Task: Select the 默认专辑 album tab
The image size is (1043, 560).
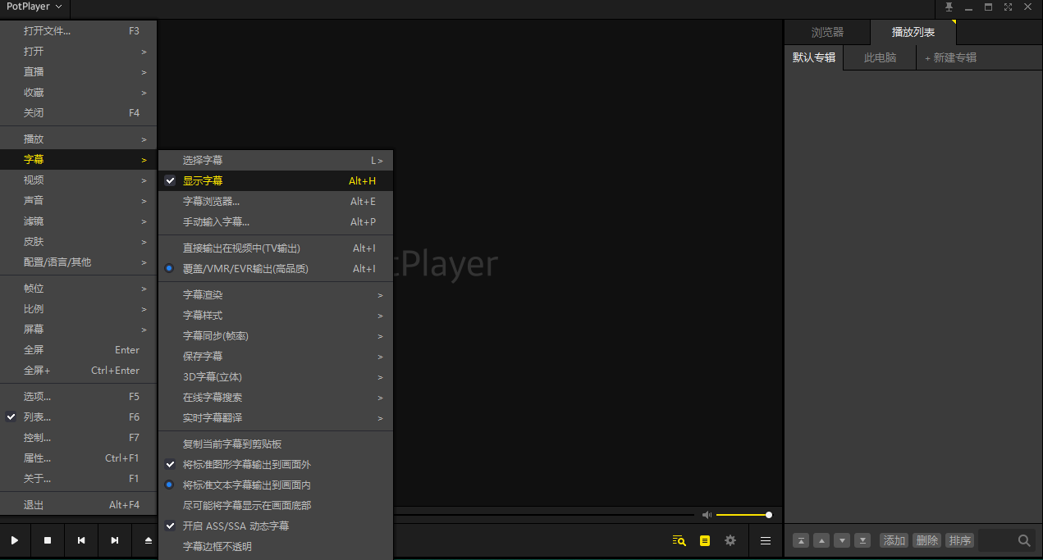Action: click(x=813, y=58)
